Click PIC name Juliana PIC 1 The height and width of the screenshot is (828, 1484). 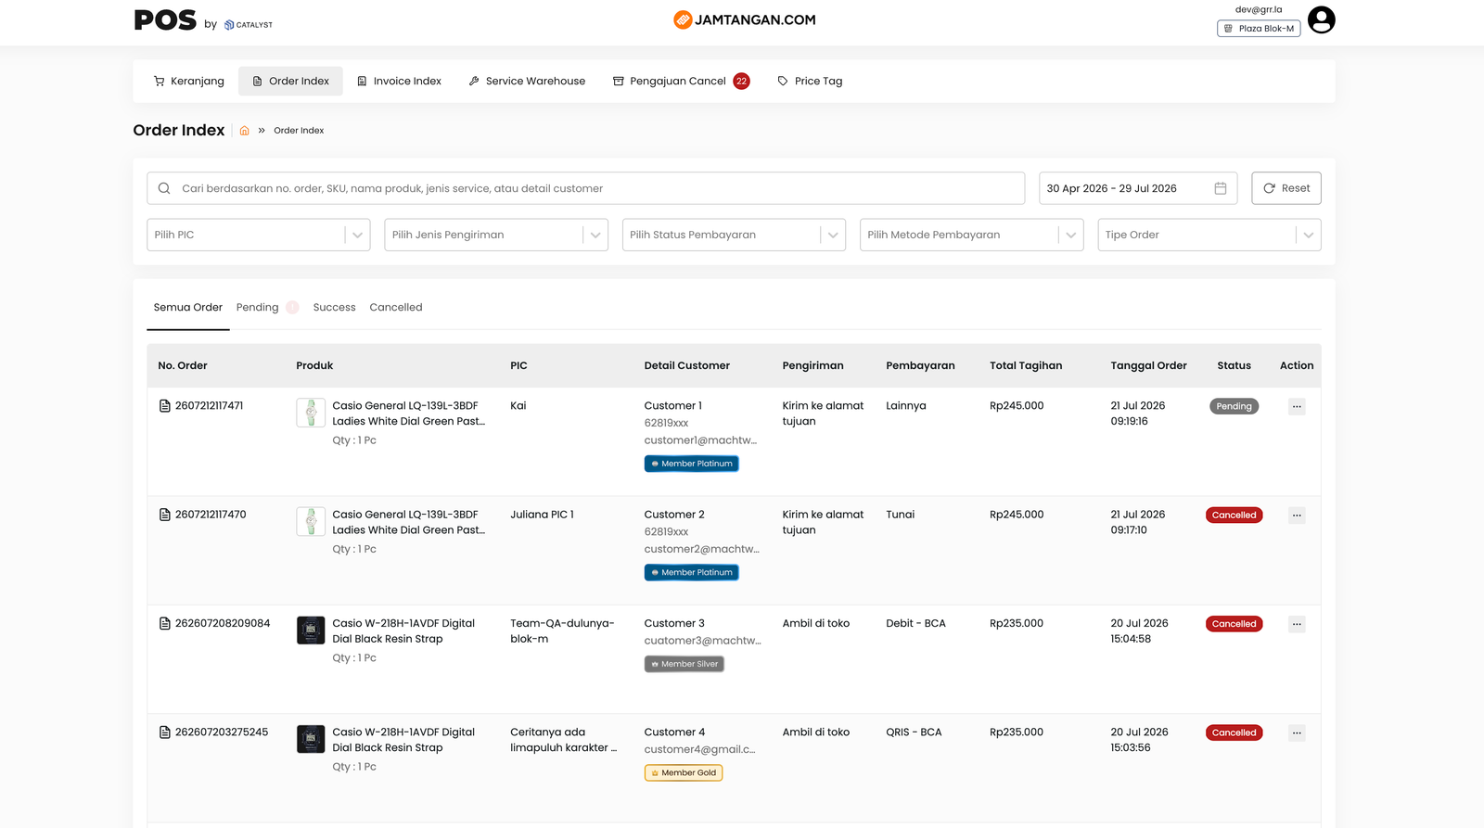(x=542, y=515)
